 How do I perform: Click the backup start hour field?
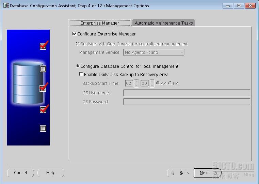129,83
